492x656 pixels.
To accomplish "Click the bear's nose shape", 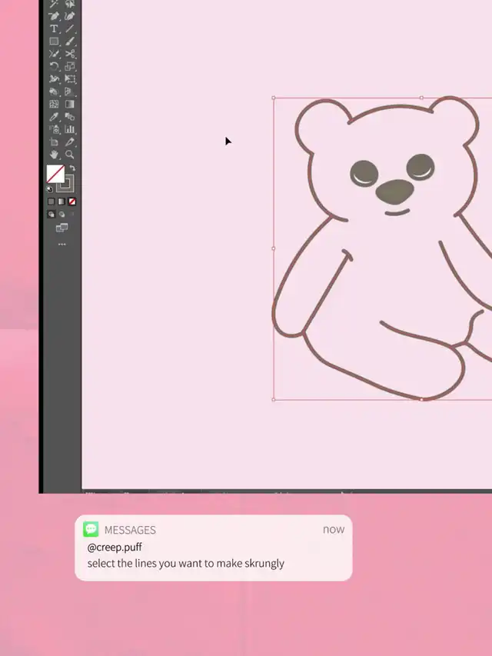I will coord(394,191).
